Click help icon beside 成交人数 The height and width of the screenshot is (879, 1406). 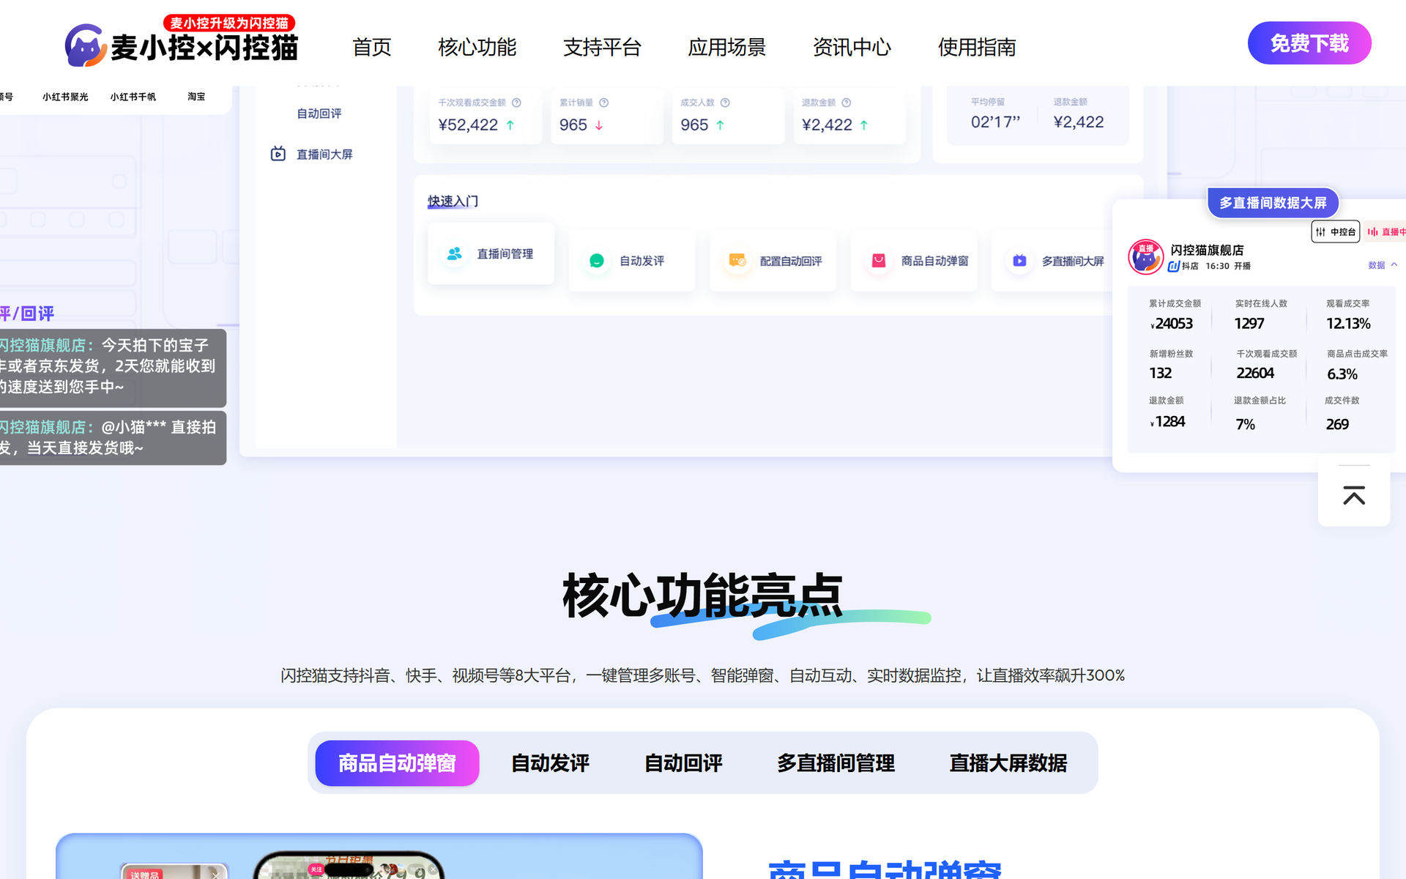coord(725,103)
